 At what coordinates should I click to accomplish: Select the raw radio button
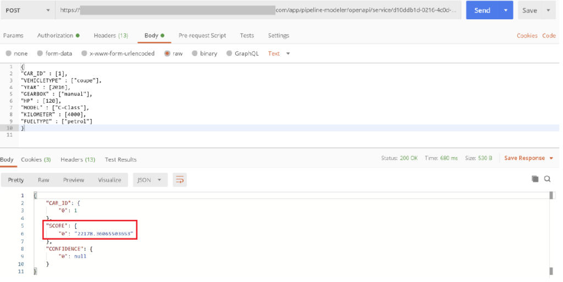click(x=167, y=53)
